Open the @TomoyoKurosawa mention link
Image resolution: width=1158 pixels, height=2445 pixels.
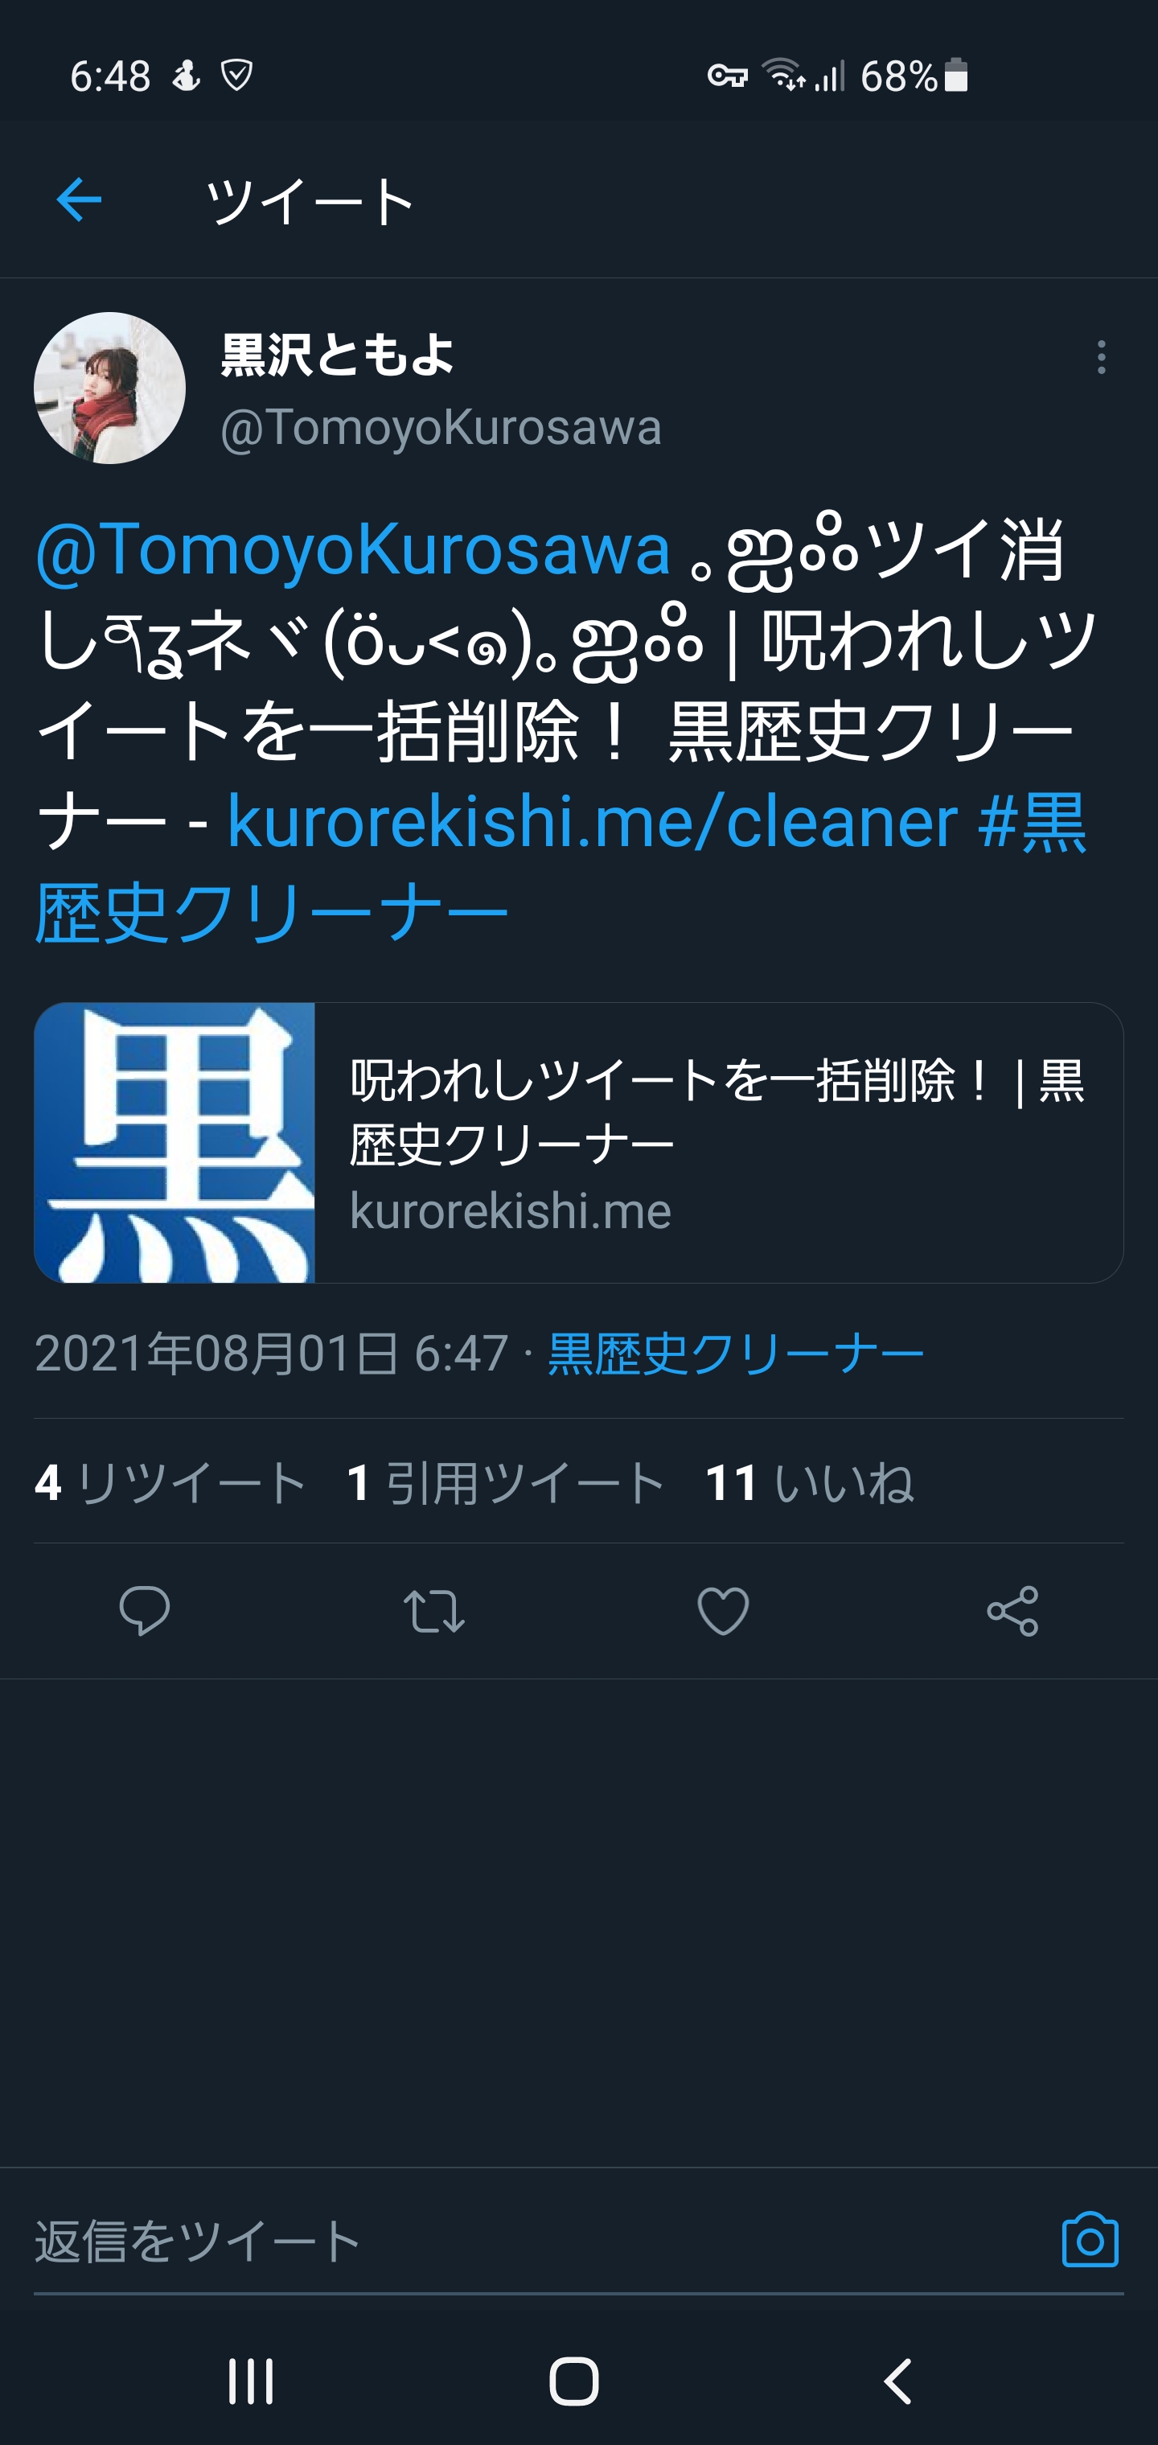(353, 549)
